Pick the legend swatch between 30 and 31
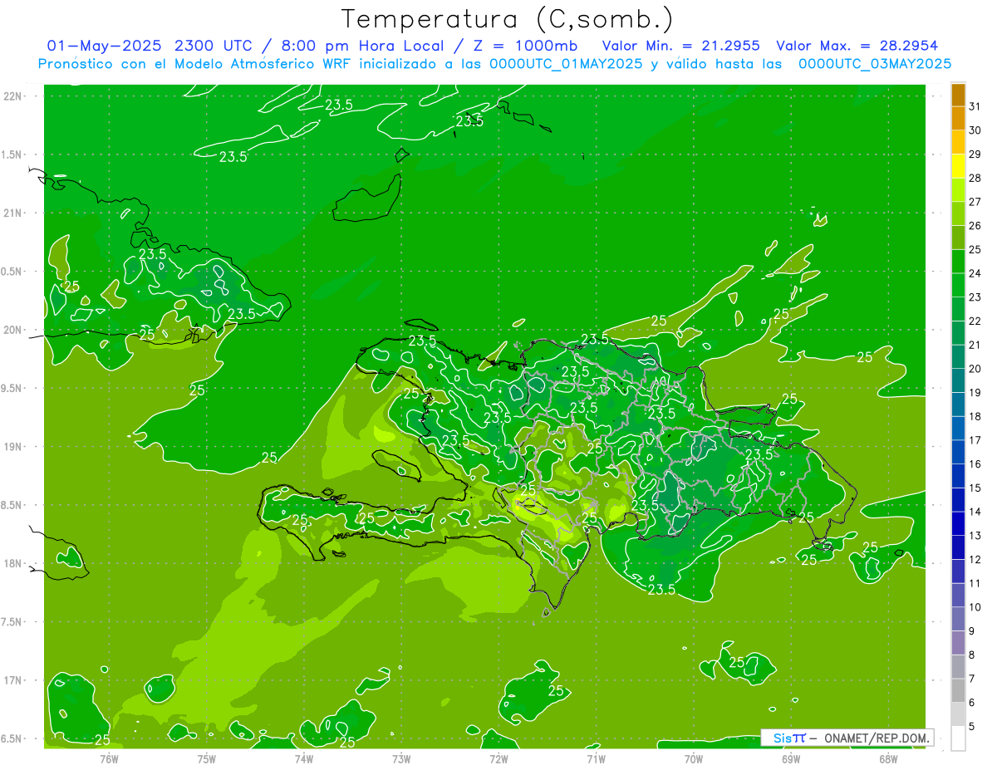997x770 pixels. click(x=958, y=119)
